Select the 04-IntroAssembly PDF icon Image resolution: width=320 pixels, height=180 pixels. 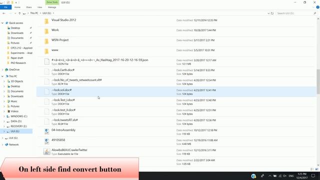tap(46, 131)
